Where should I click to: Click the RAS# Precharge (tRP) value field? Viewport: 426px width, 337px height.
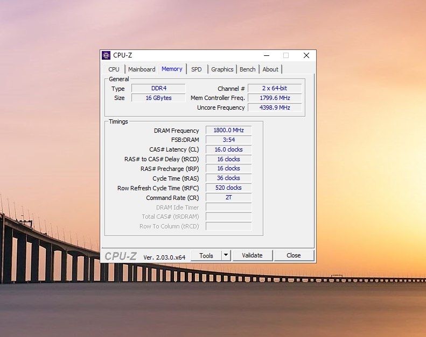(x=229, y=169)
